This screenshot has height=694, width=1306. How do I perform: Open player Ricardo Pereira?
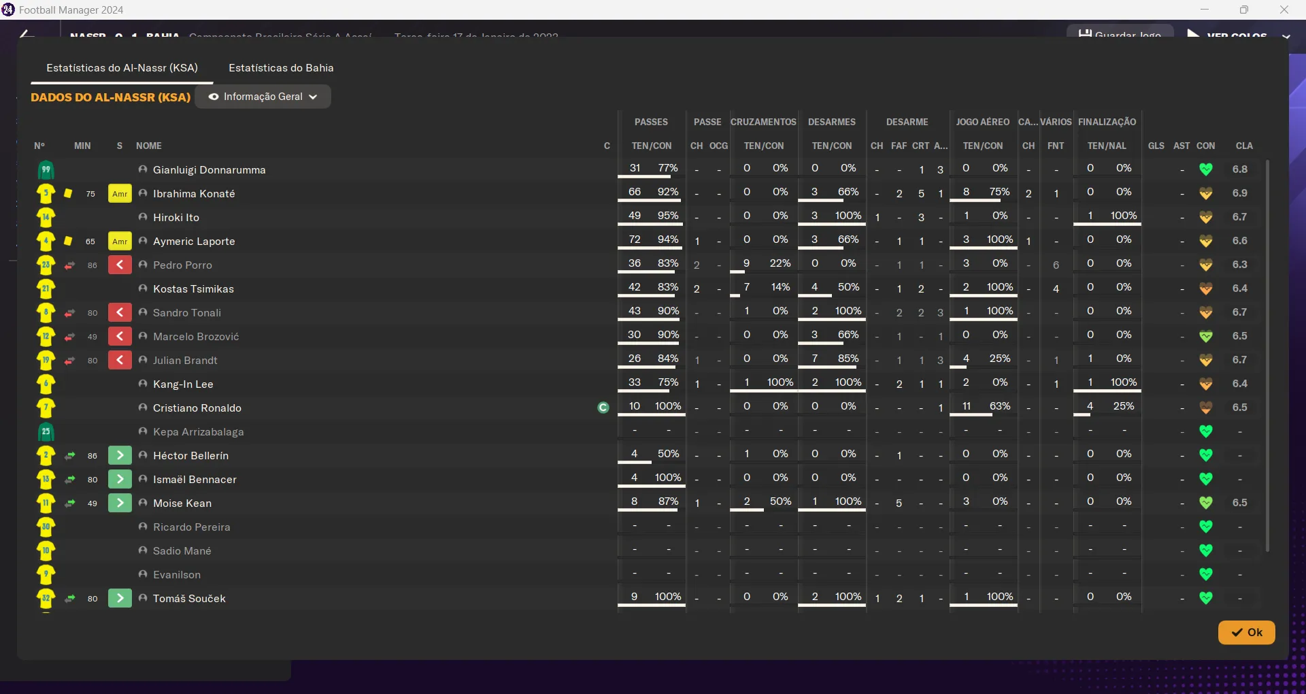[192, 527]
